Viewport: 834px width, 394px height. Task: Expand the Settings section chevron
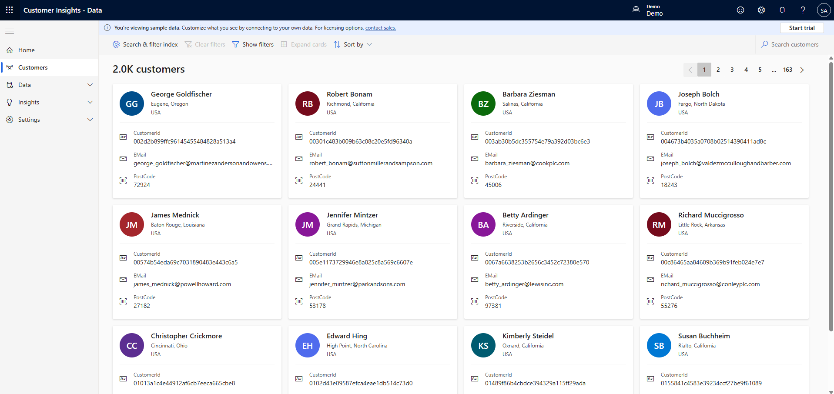(90, 120)
